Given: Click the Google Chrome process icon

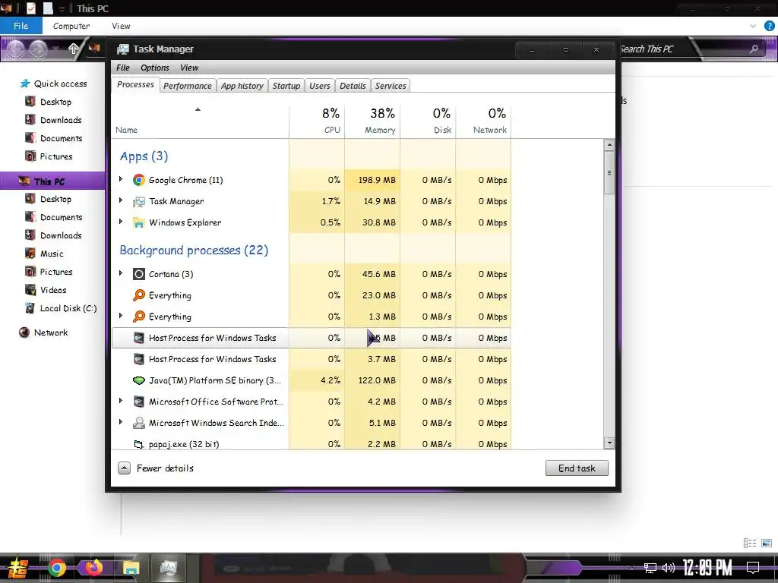Looking at the screenshot, I should tap(139, 180).
